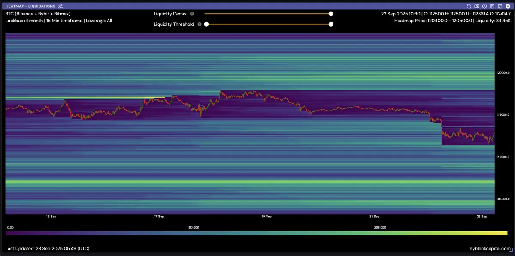Click the Heatmap - Liquidations panel title
515x256 pixels.
tap(30, 6)
